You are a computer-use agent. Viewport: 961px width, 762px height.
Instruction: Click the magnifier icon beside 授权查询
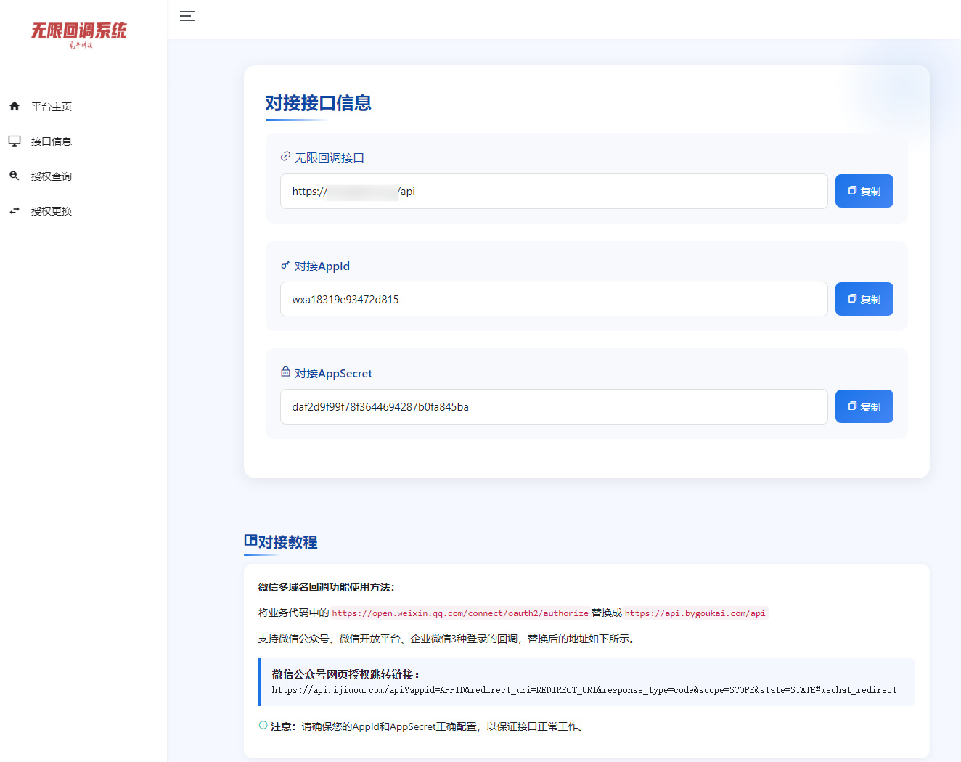coord(15,176)
